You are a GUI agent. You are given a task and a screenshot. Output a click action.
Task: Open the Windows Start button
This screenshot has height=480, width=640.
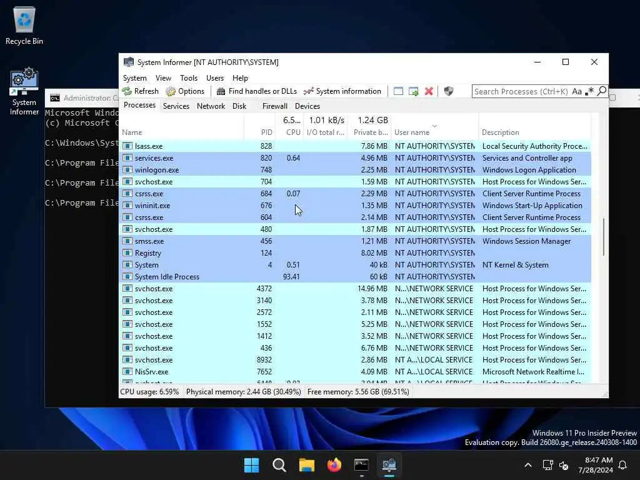[x=251, y=465]
